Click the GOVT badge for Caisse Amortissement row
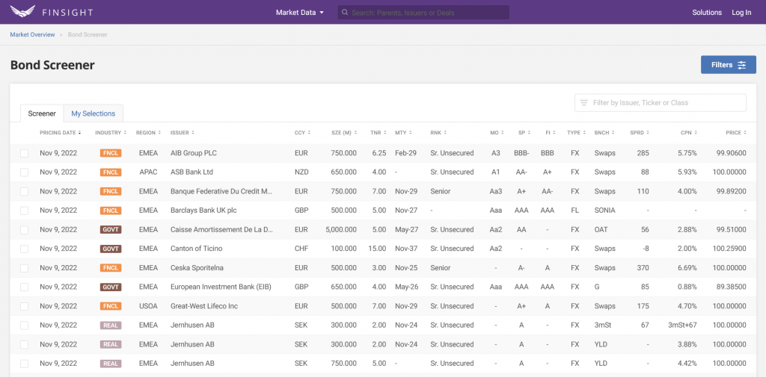Image resolution: width=766 pixels, height=377 pixels. [111, 230]
